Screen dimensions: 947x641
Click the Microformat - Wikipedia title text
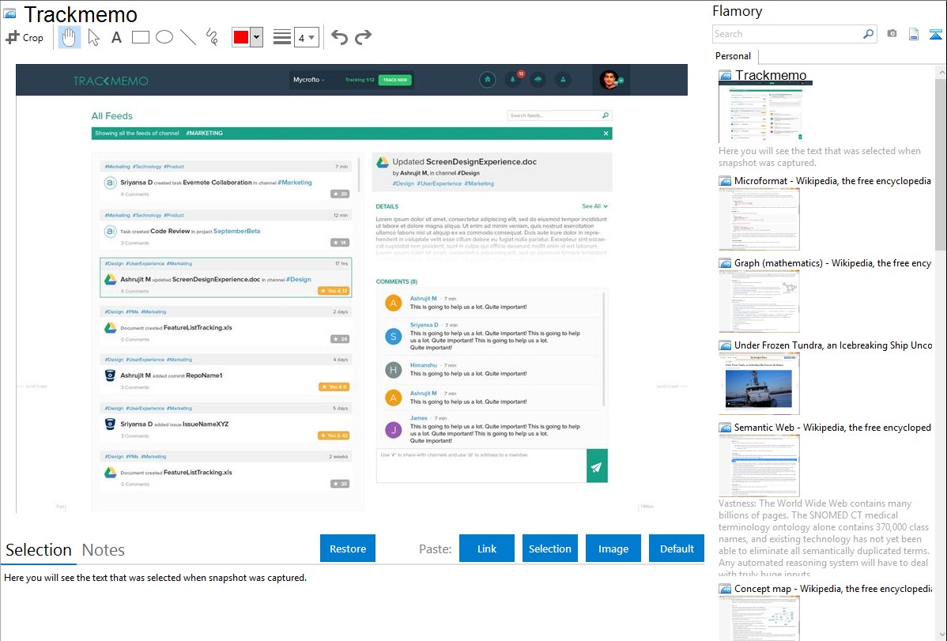832,181
